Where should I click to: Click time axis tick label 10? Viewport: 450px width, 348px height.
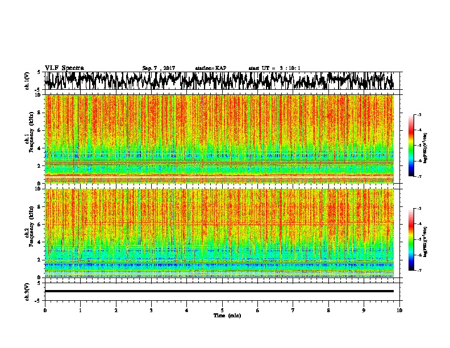[x=399, y=310]
